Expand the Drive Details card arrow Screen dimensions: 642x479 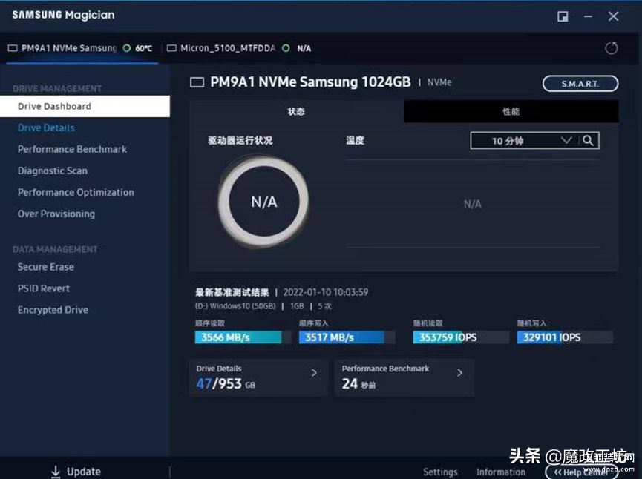tap(314, 373)
